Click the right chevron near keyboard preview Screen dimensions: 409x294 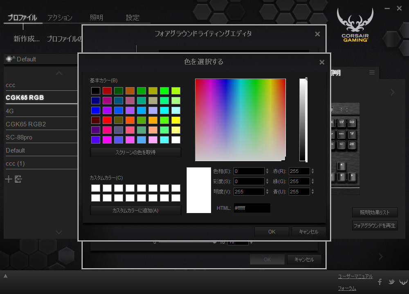(x=393, y=92)
